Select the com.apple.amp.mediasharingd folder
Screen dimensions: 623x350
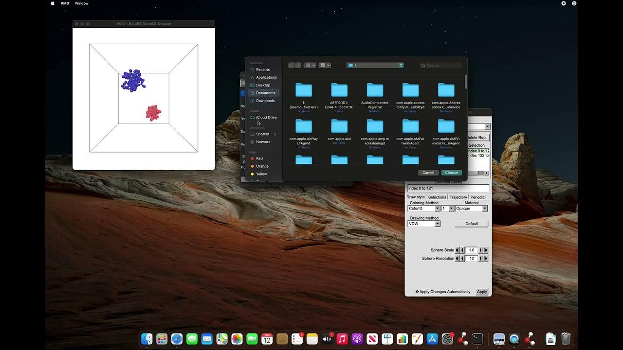click(375, 132)
